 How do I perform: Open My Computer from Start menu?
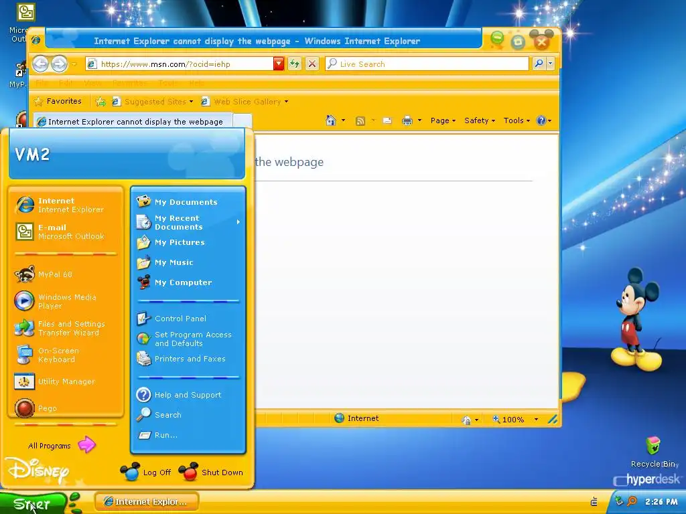[x=188, y=283]
